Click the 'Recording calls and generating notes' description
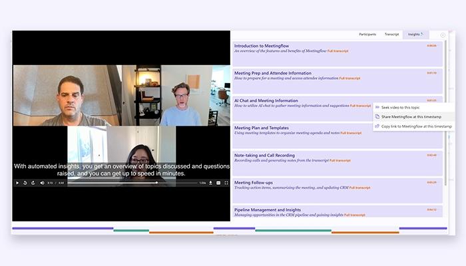Viewport: 466px width, 266px height. coord(282,161)
